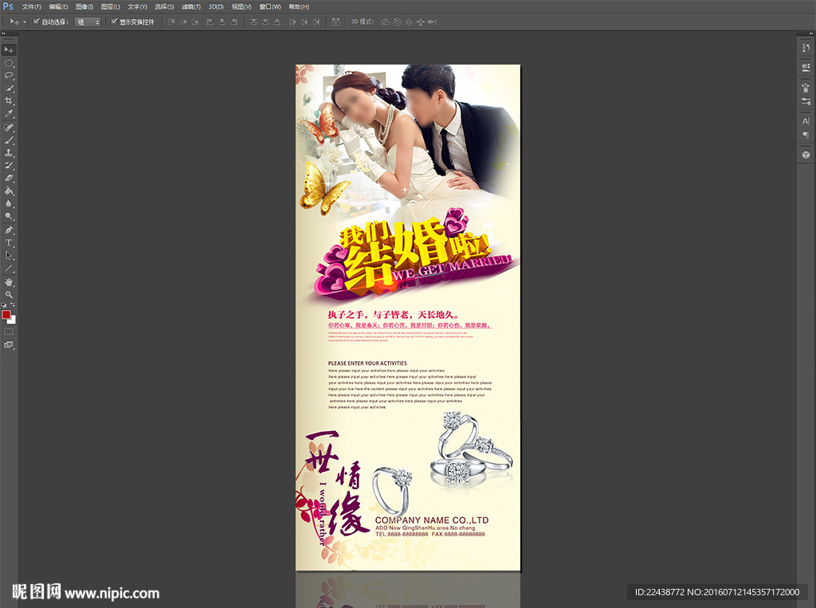Select the Lasso tool

(x=10, y=75)
